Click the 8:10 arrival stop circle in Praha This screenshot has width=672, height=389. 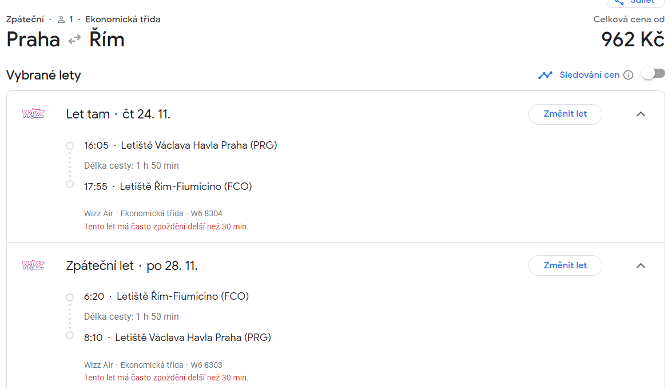tap(69, 335)
